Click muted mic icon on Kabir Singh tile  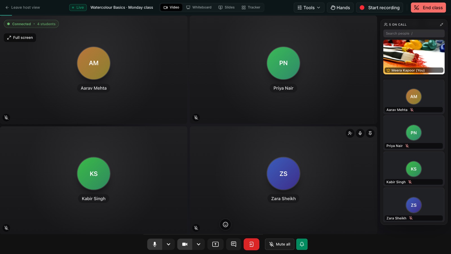click(x=6, y=228)
